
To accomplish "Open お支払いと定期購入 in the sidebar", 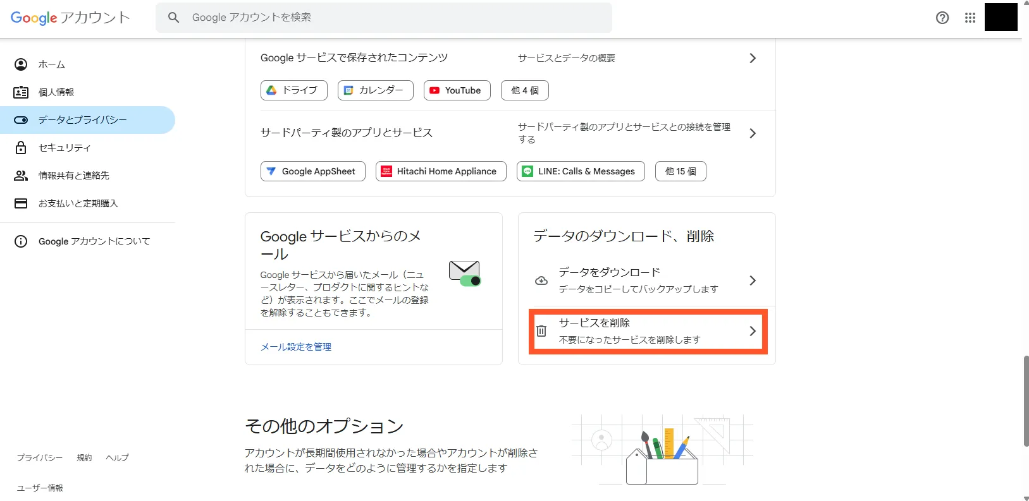I will coord(78,203).
